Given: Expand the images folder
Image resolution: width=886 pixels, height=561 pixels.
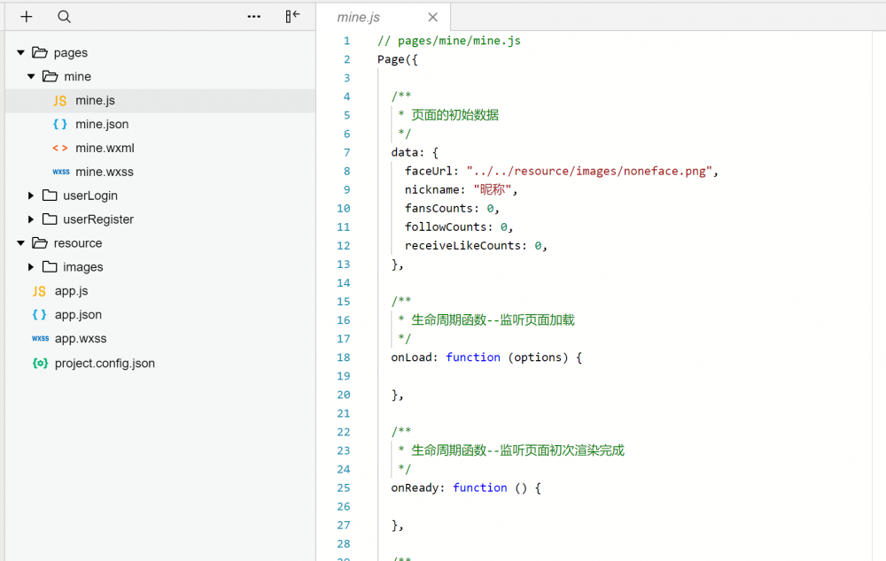Looking at the screenshot, I should [x=31, y=267].
